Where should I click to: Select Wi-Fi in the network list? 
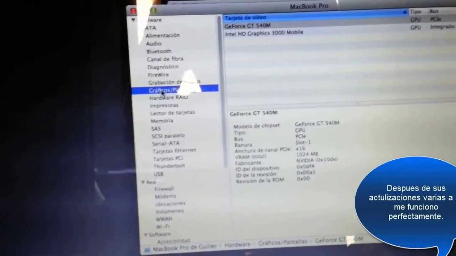(162, 226)
